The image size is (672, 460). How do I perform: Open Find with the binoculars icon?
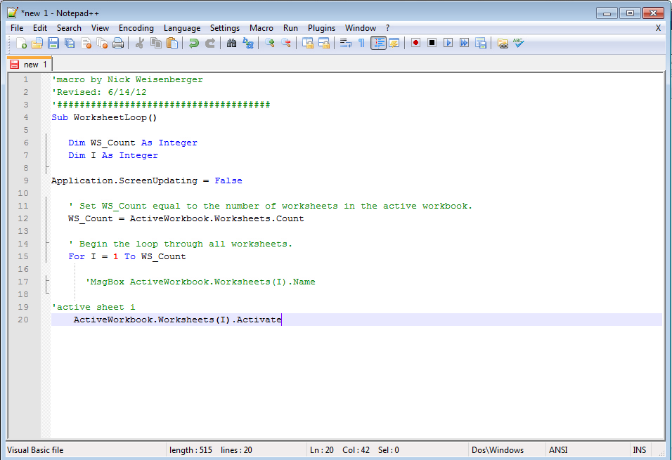coord(231,43)
